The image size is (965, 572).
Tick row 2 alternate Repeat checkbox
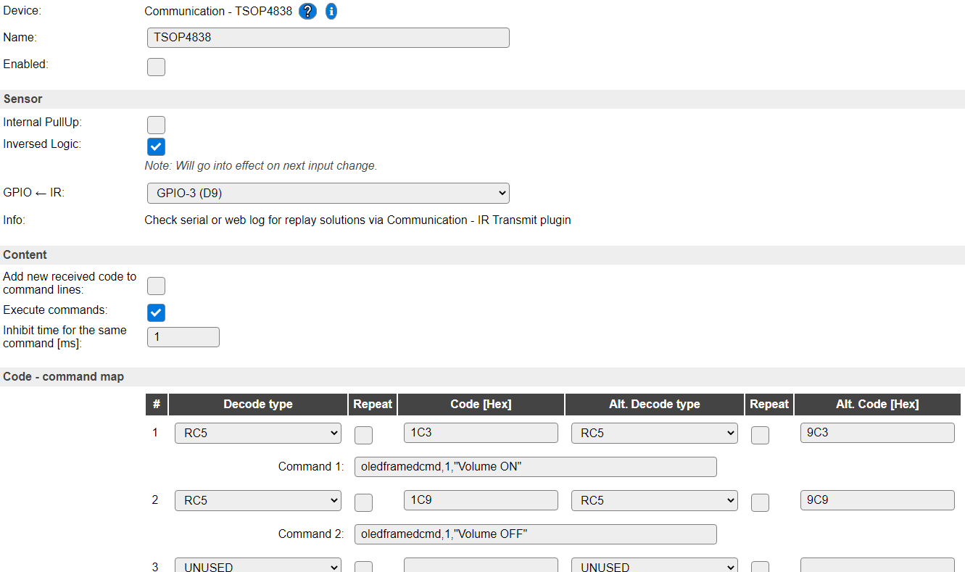pos(760,502)
